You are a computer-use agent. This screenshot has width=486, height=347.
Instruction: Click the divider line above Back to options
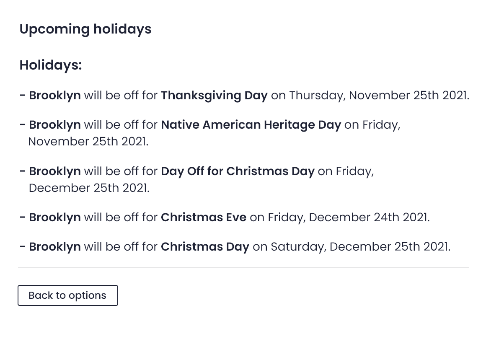(x=243, y=268)
